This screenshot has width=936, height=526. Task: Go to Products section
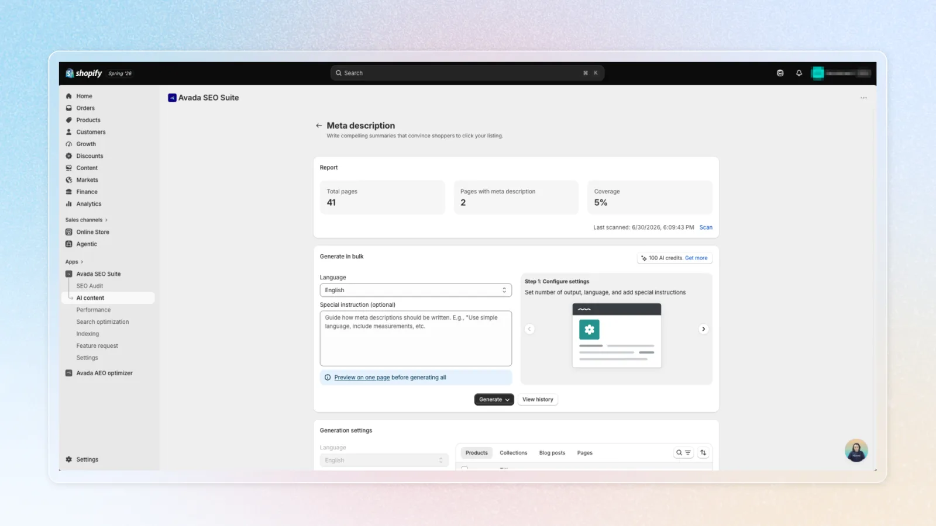click(88, 120)
